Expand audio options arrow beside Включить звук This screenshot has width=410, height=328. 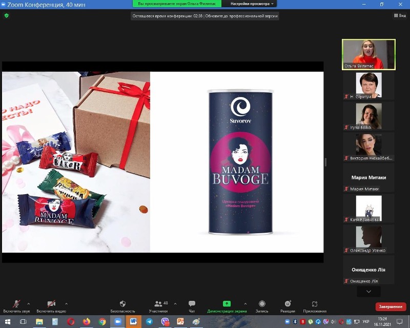tap(29, 304)
